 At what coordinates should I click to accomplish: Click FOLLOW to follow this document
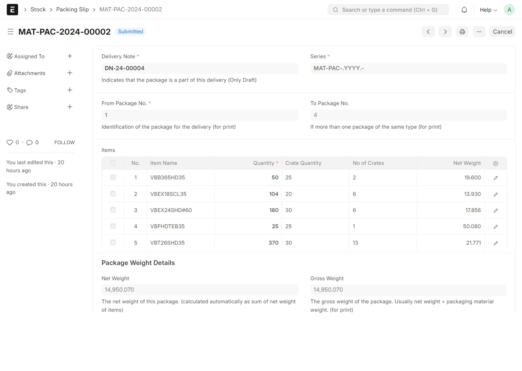click(64, 142)
